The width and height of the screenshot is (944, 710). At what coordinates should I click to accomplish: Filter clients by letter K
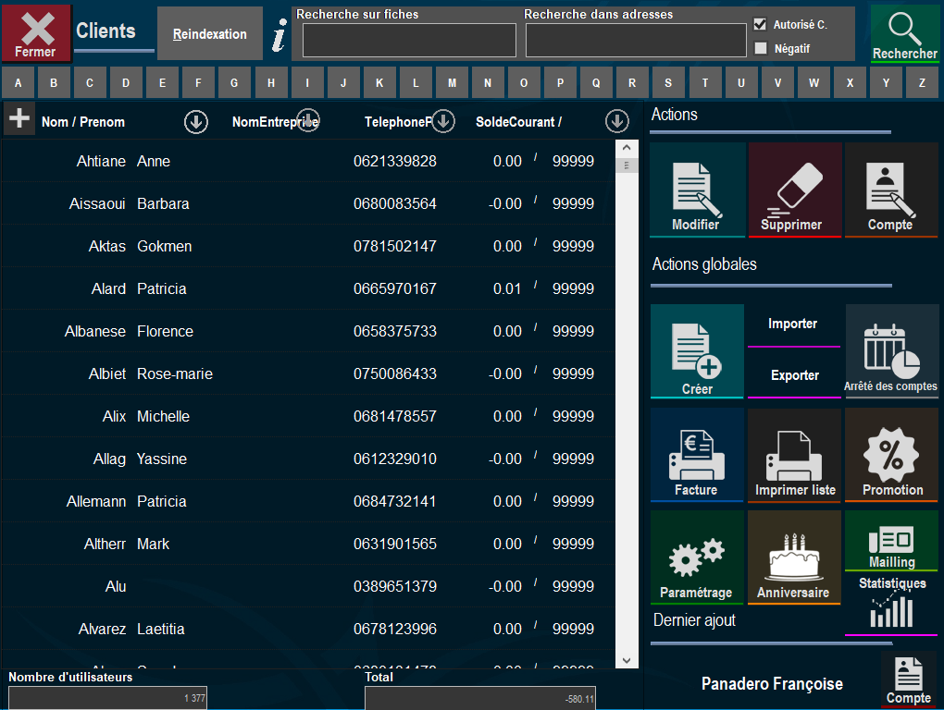click(x=379, y=82)
